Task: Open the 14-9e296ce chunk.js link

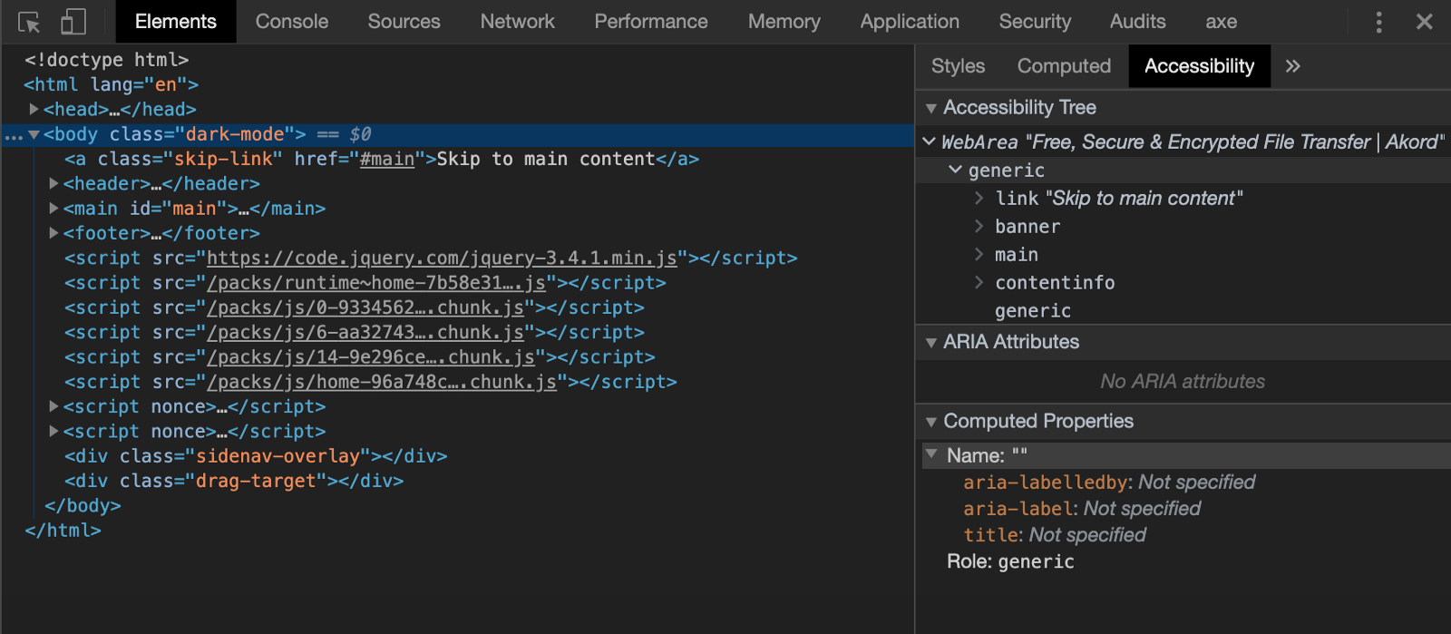Action: [x=371, y=357]
